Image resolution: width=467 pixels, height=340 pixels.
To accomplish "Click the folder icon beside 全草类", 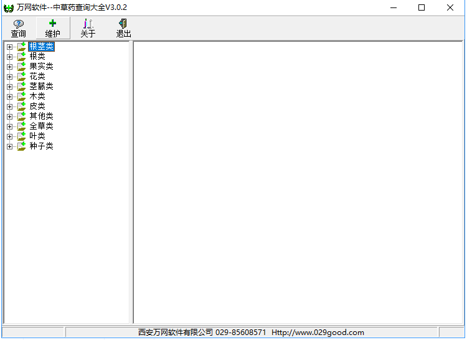I will click(21, 126).
